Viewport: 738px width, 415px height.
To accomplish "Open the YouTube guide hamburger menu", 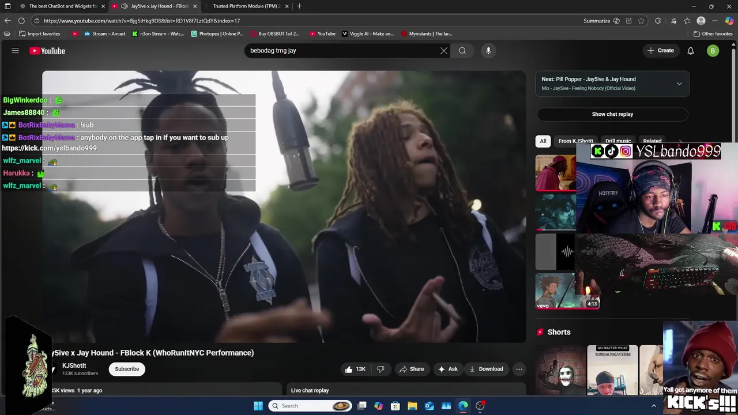I will 16,51.
